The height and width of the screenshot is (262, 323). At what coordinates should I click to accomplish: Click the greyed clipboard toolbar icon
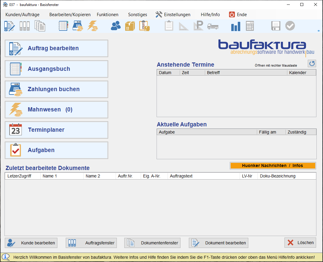tap(169, 26)
